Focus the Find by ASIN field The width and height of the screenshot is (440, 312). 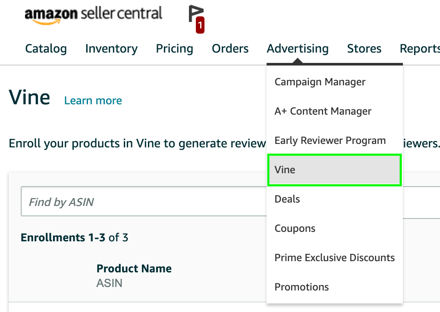pyautogui.click(x=144, y=201)
